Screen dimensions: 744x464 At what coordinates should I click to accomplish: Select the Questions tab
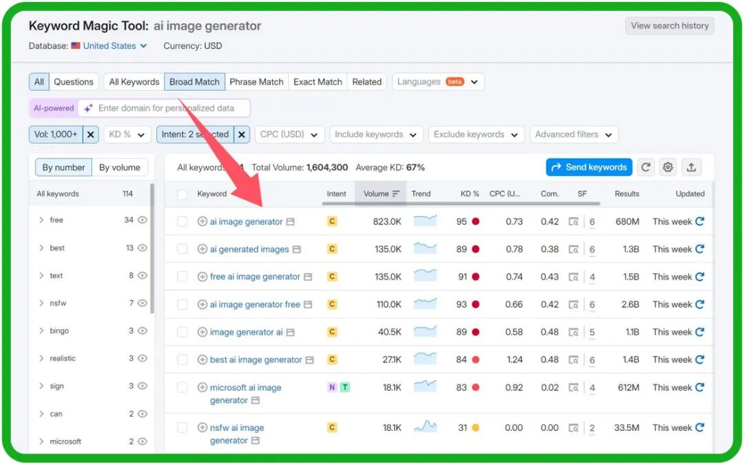tap(73, 82)
